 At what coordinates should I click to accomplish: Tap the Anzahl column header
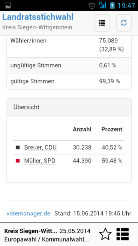(82, 129)
